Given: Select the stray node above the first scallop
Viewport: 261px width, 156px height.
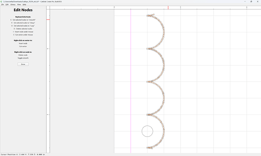Looking at the screenshot, I should 154,14.
